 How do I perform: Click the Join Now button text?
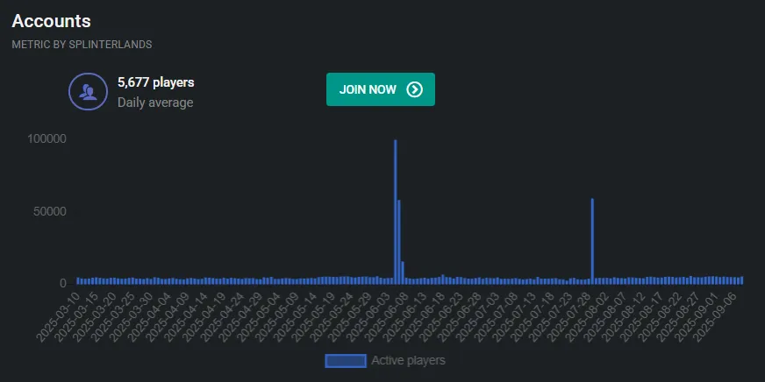click(x=368, y=89)
